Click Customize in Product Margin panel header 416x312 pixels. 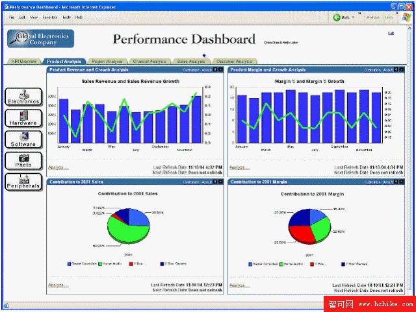coord(372,70)
